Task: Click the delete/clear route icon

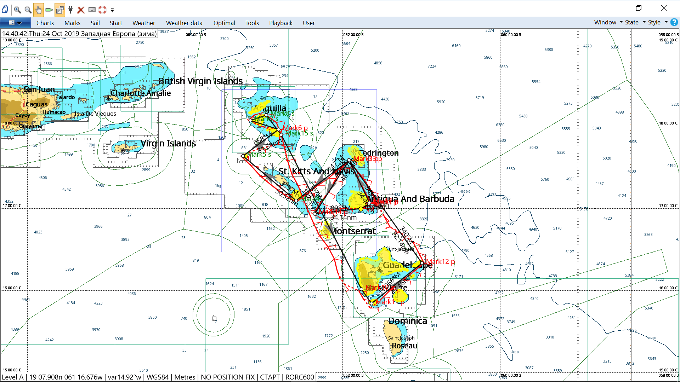Action: click(81, 9)
